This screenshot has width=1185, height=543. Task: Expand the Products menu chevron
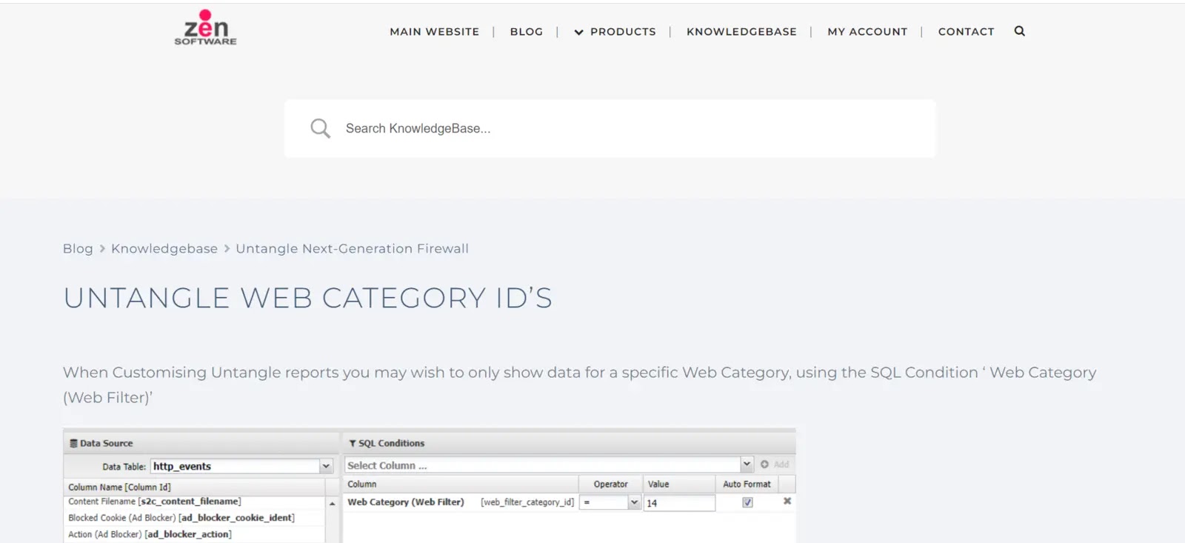pyautogui.click(x=579, y=32)
